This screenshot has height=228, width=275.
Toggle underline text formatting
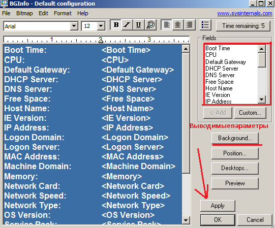click(138, 25)
